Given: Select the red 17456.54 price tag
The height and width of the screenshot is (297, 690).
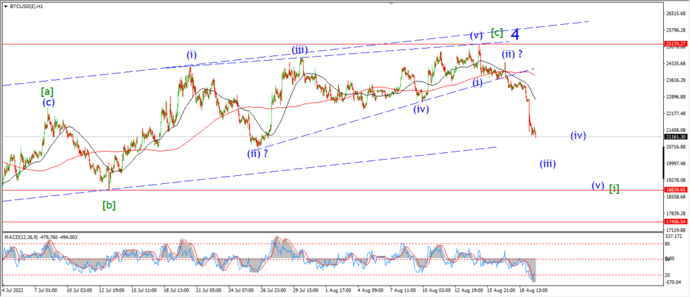Looking at the screenshot, I should coord(675,222).
